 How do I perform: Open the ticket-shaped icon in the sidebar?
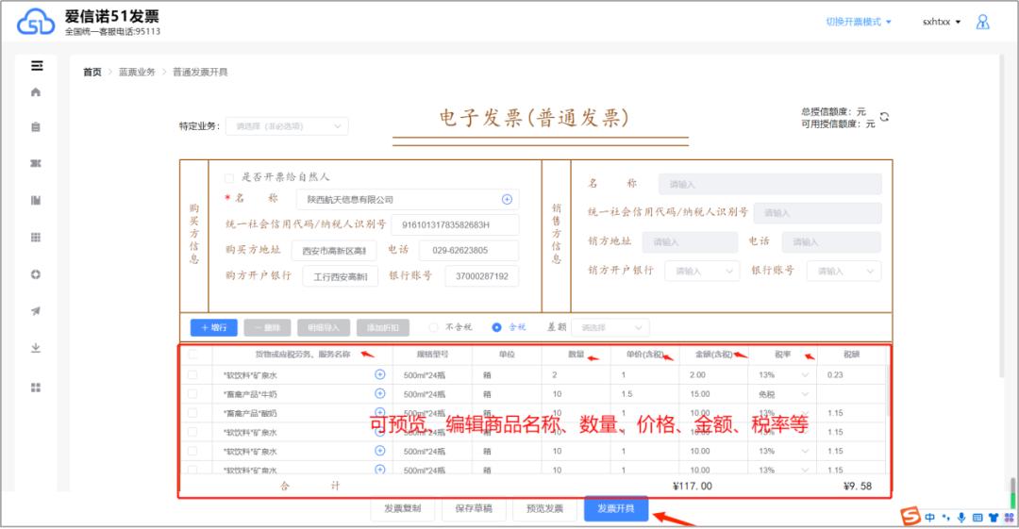[36, 163]
